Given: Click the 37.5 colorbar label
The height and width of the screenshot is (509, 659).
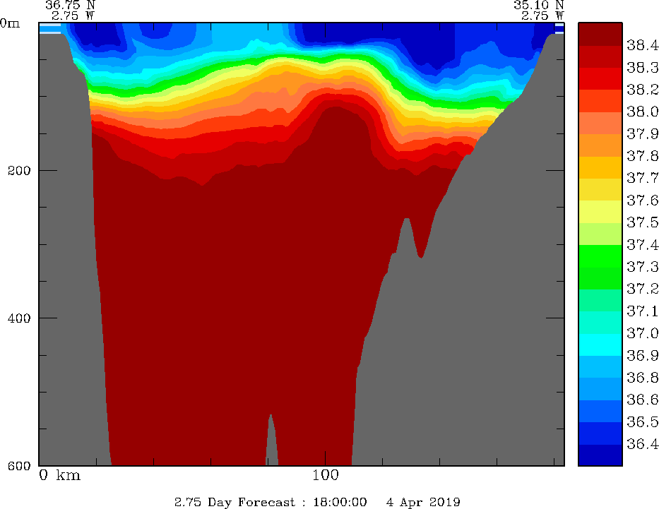Looking at the screenshot, I should click(x=643, y=222).
